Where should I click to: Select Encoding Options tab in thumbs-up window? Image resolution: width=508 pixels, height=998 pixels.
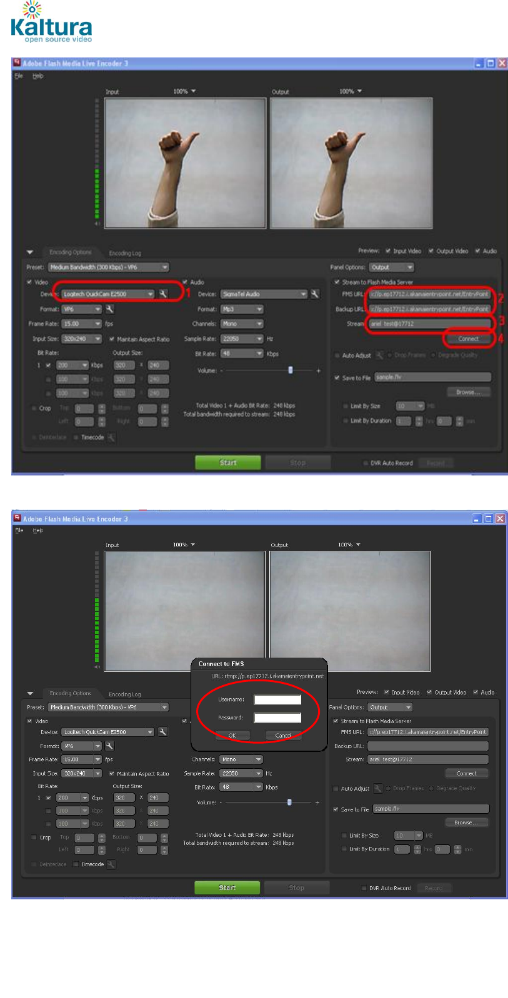71,252
